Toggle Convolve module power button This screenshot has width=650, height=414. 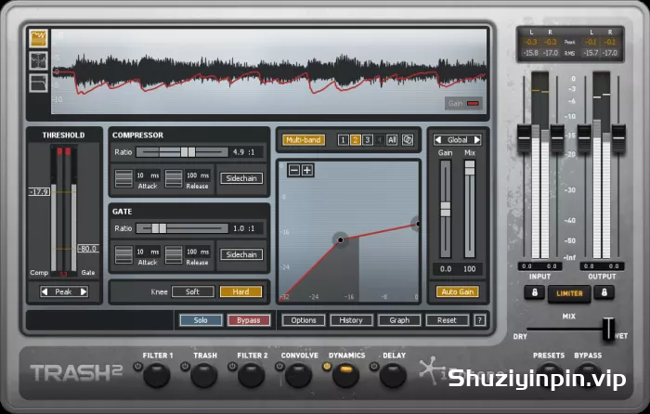pos(279,367)
